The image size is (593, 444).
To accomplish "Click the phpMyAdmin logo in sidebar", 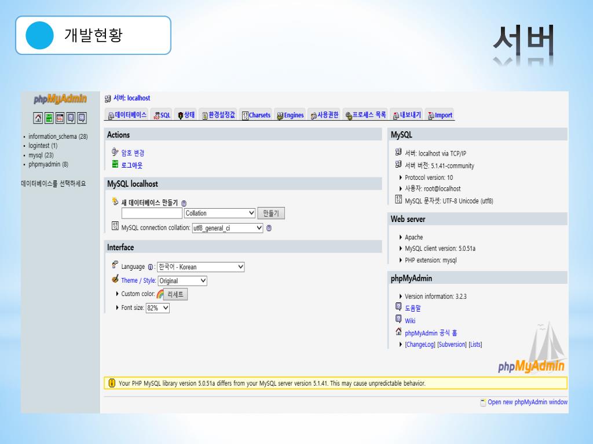I will tap(60, 99).
